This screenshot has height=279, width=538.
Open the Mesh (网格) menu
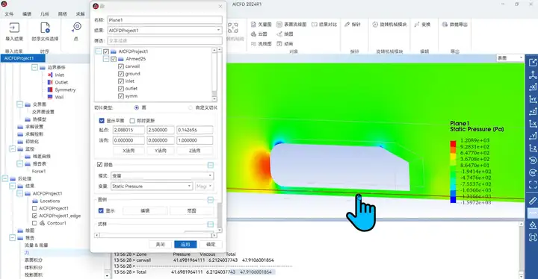click(63, 14)
